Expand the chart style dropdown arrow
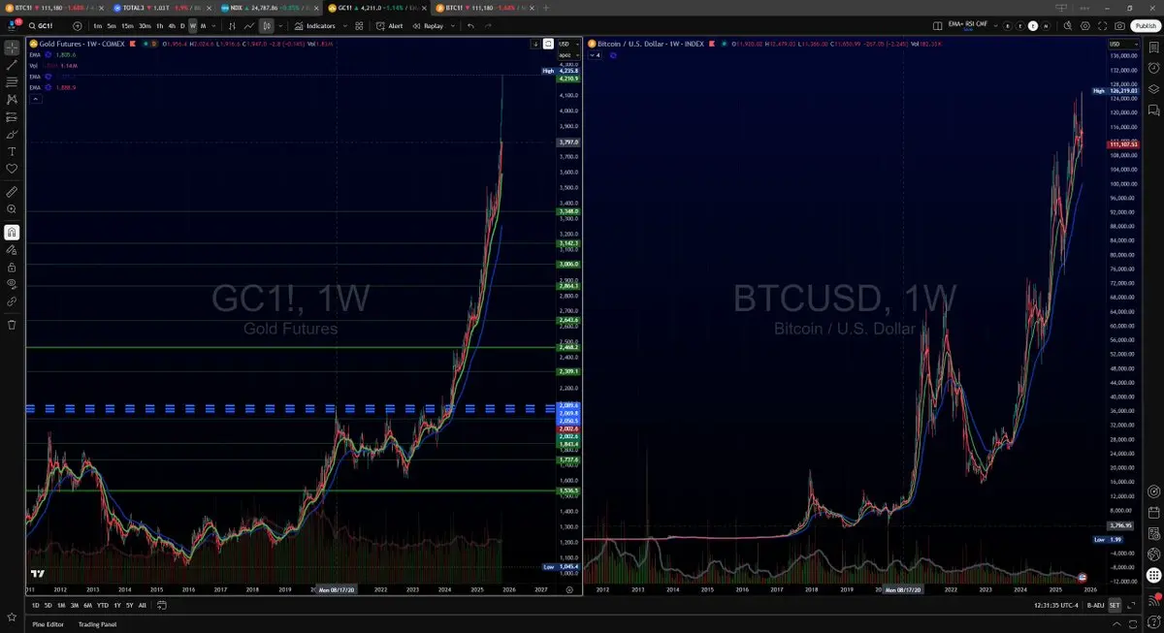This screenshot has width=1164, height=633. pos(280,25)
